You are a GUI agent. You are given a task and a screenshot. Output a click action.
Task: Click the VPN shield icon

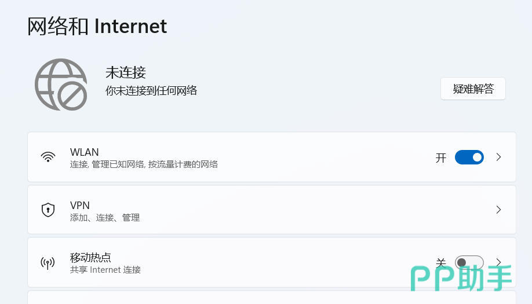click(x=48, y=210)
